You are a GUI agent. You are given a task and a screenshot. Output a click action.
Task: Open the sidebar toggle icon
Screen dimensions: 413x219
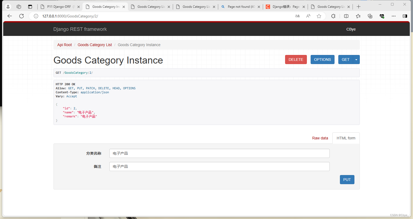pos(405,16)
